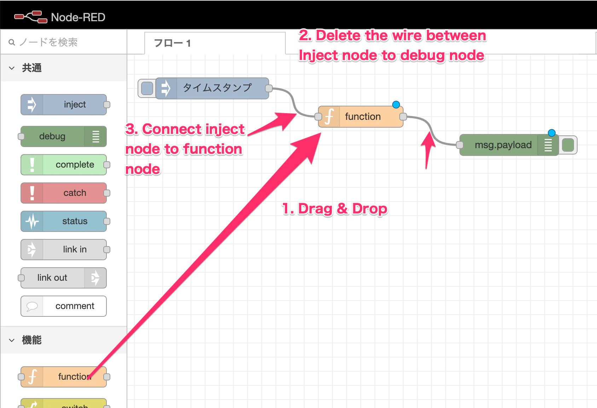Click the palette link in node output port
Viewport: 597px width, 408px height.
[x=107, y=250]
